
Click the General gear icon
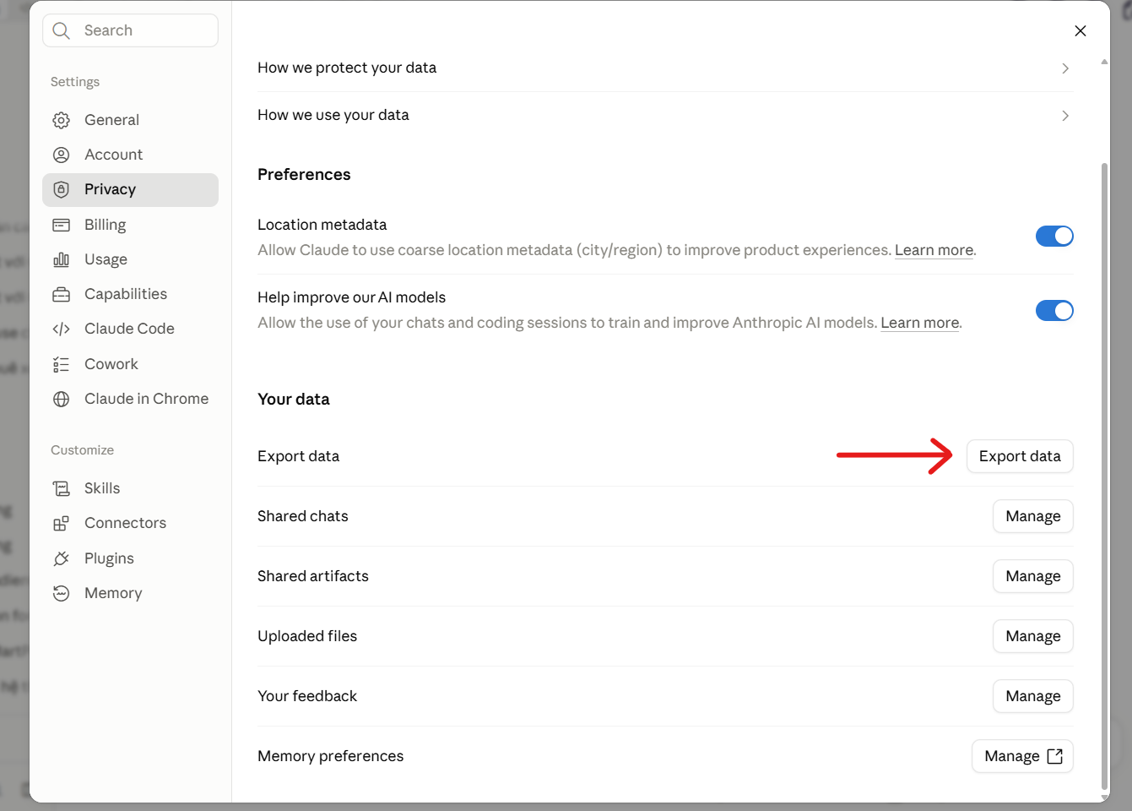pyautogui.click(x=62, y=120)
